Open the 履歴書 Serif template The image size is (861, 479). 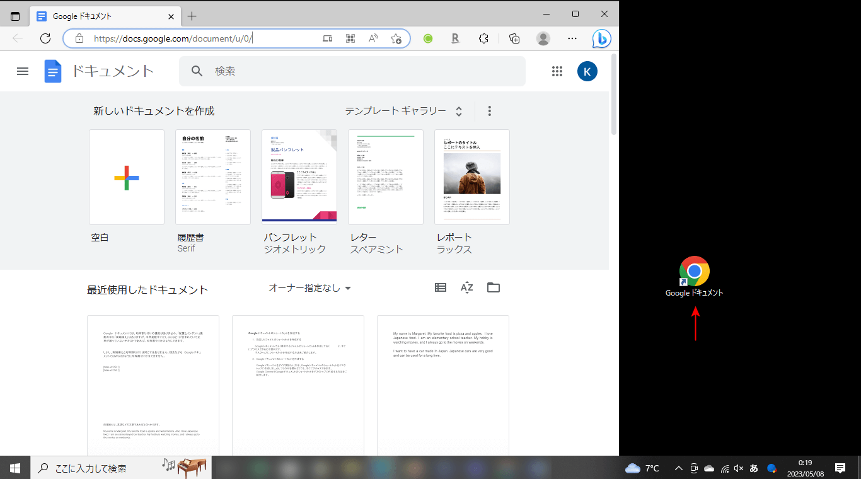[213, 177]
